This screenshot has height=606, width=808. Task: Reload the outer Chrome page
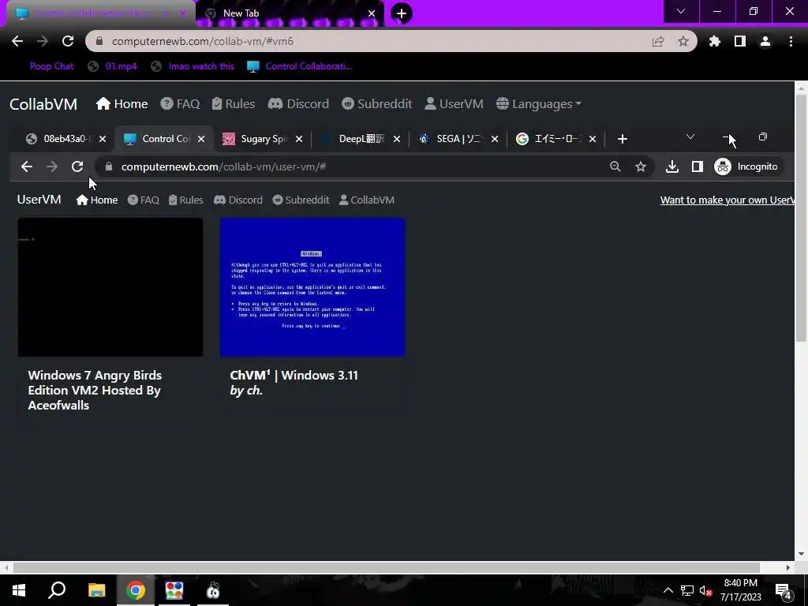68,41
